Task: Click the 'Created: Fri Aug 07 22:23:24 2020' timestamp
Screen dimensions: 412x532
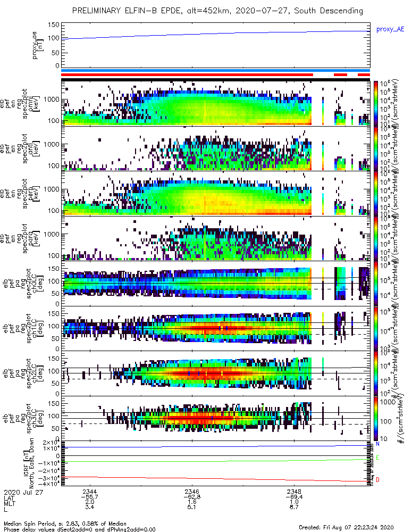Action: (346, 527)
